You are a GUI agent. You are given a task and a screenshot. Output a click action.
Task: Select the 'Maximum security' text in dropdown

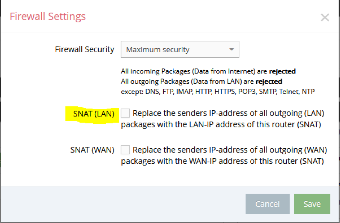(158, 50)
